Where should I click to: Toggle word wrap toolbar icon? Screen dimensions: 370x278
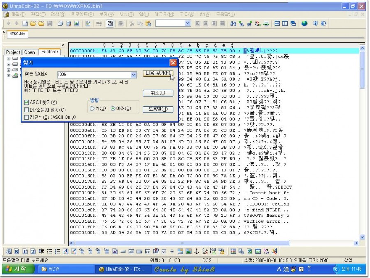click(99, 23)
